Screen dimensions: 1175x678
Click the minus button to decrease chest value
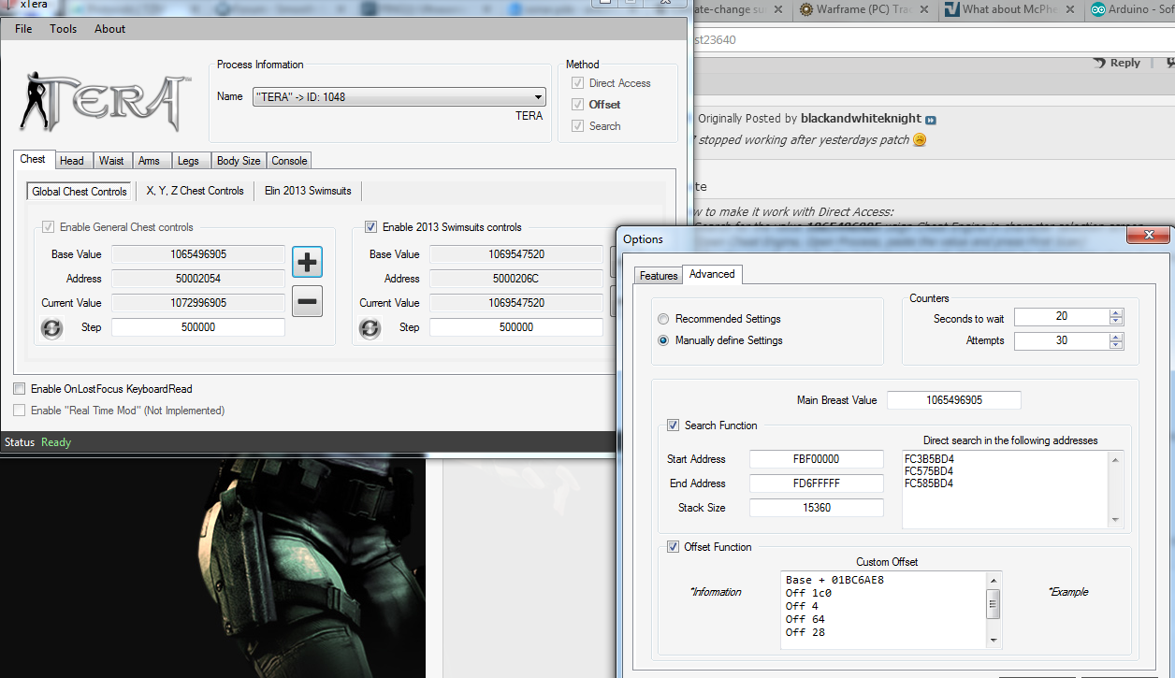pyautogui.click(x=307, y=301)
